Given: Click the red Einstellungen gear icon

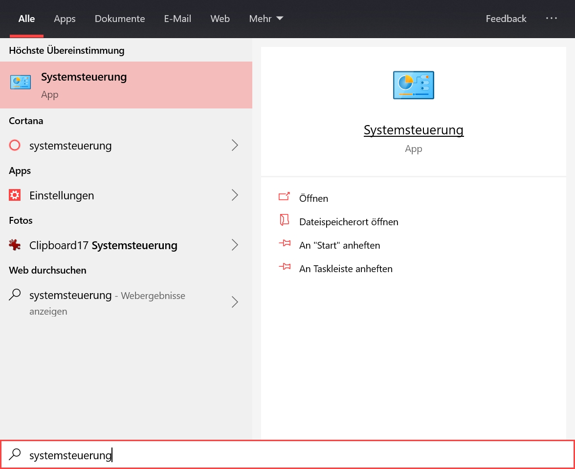Looking at the screenshot, I should tap(15, 195).
